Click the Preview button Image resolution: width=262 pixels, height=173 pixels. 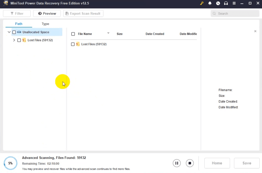(47, 13)
